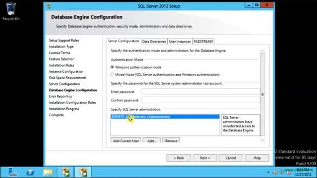Open the Data Directories tab
Viewport: 317px width, 178px height.
tap(154, 42)
